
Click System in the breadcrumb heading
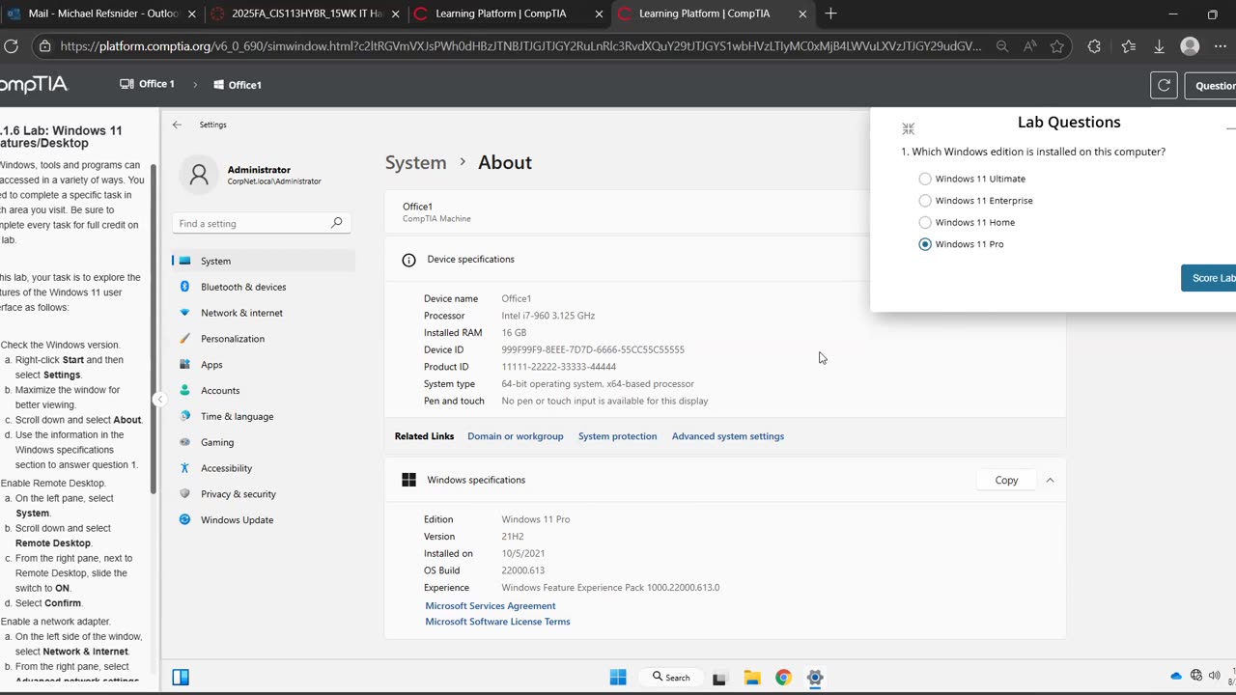click(x=416, y=162)
